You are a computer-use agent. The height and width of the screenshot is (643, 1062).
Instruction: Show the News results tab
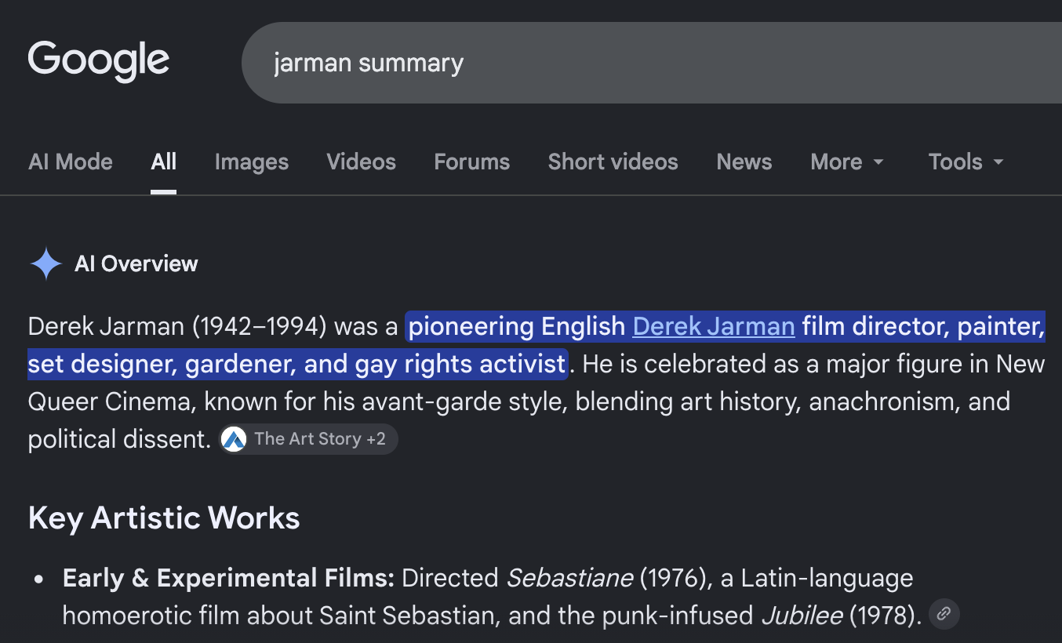click(744, 162)
